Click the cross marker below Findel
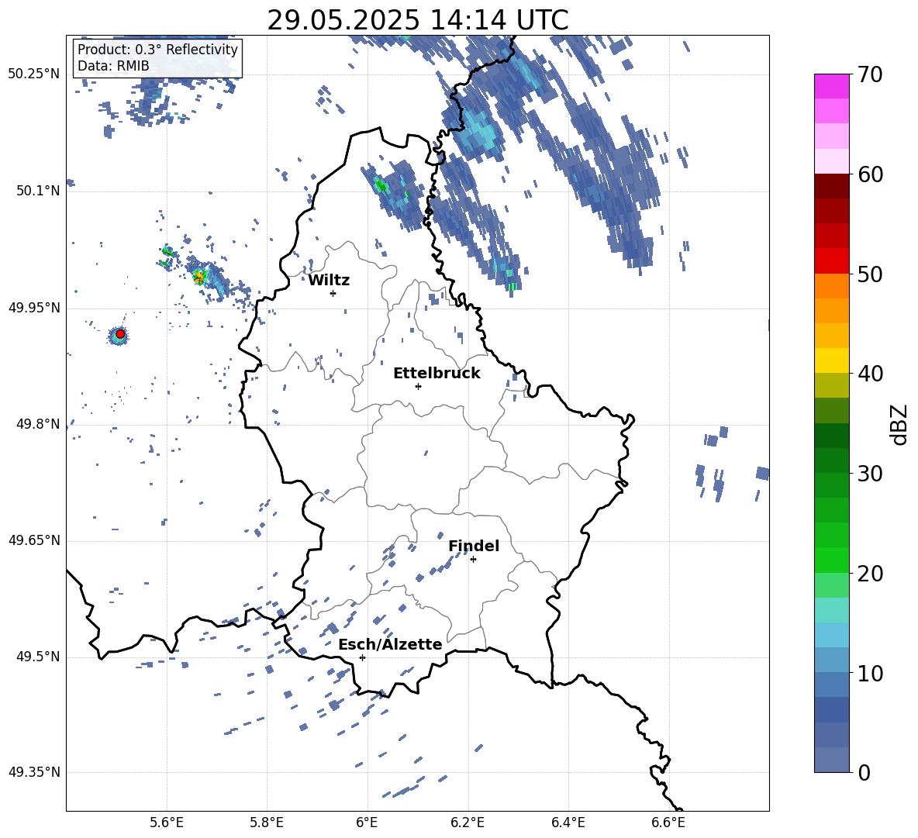This screenshot has width=918, height=838. point(473,560)
